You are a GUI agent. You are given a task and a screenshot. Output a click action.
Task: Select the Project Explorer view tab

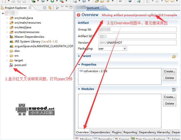(x=16, y=8)
